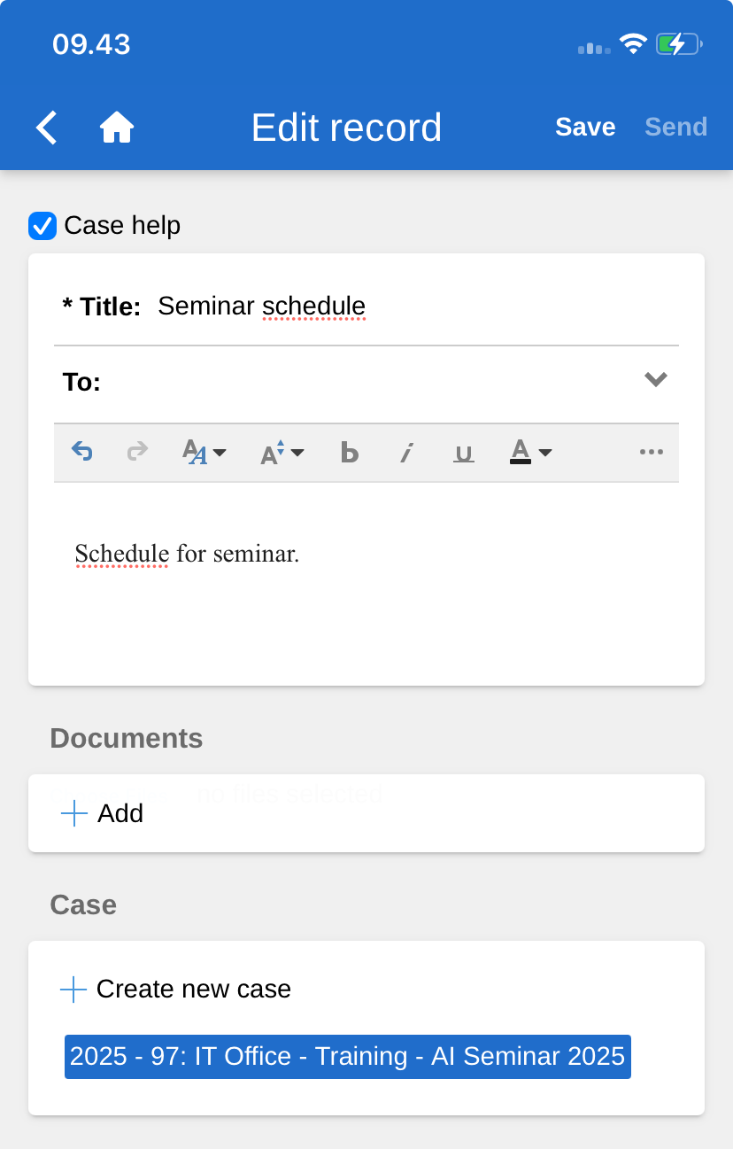Screen dimensions: 733x1149
Task: Go to home screen icon
Action: [x=116, y=128]
